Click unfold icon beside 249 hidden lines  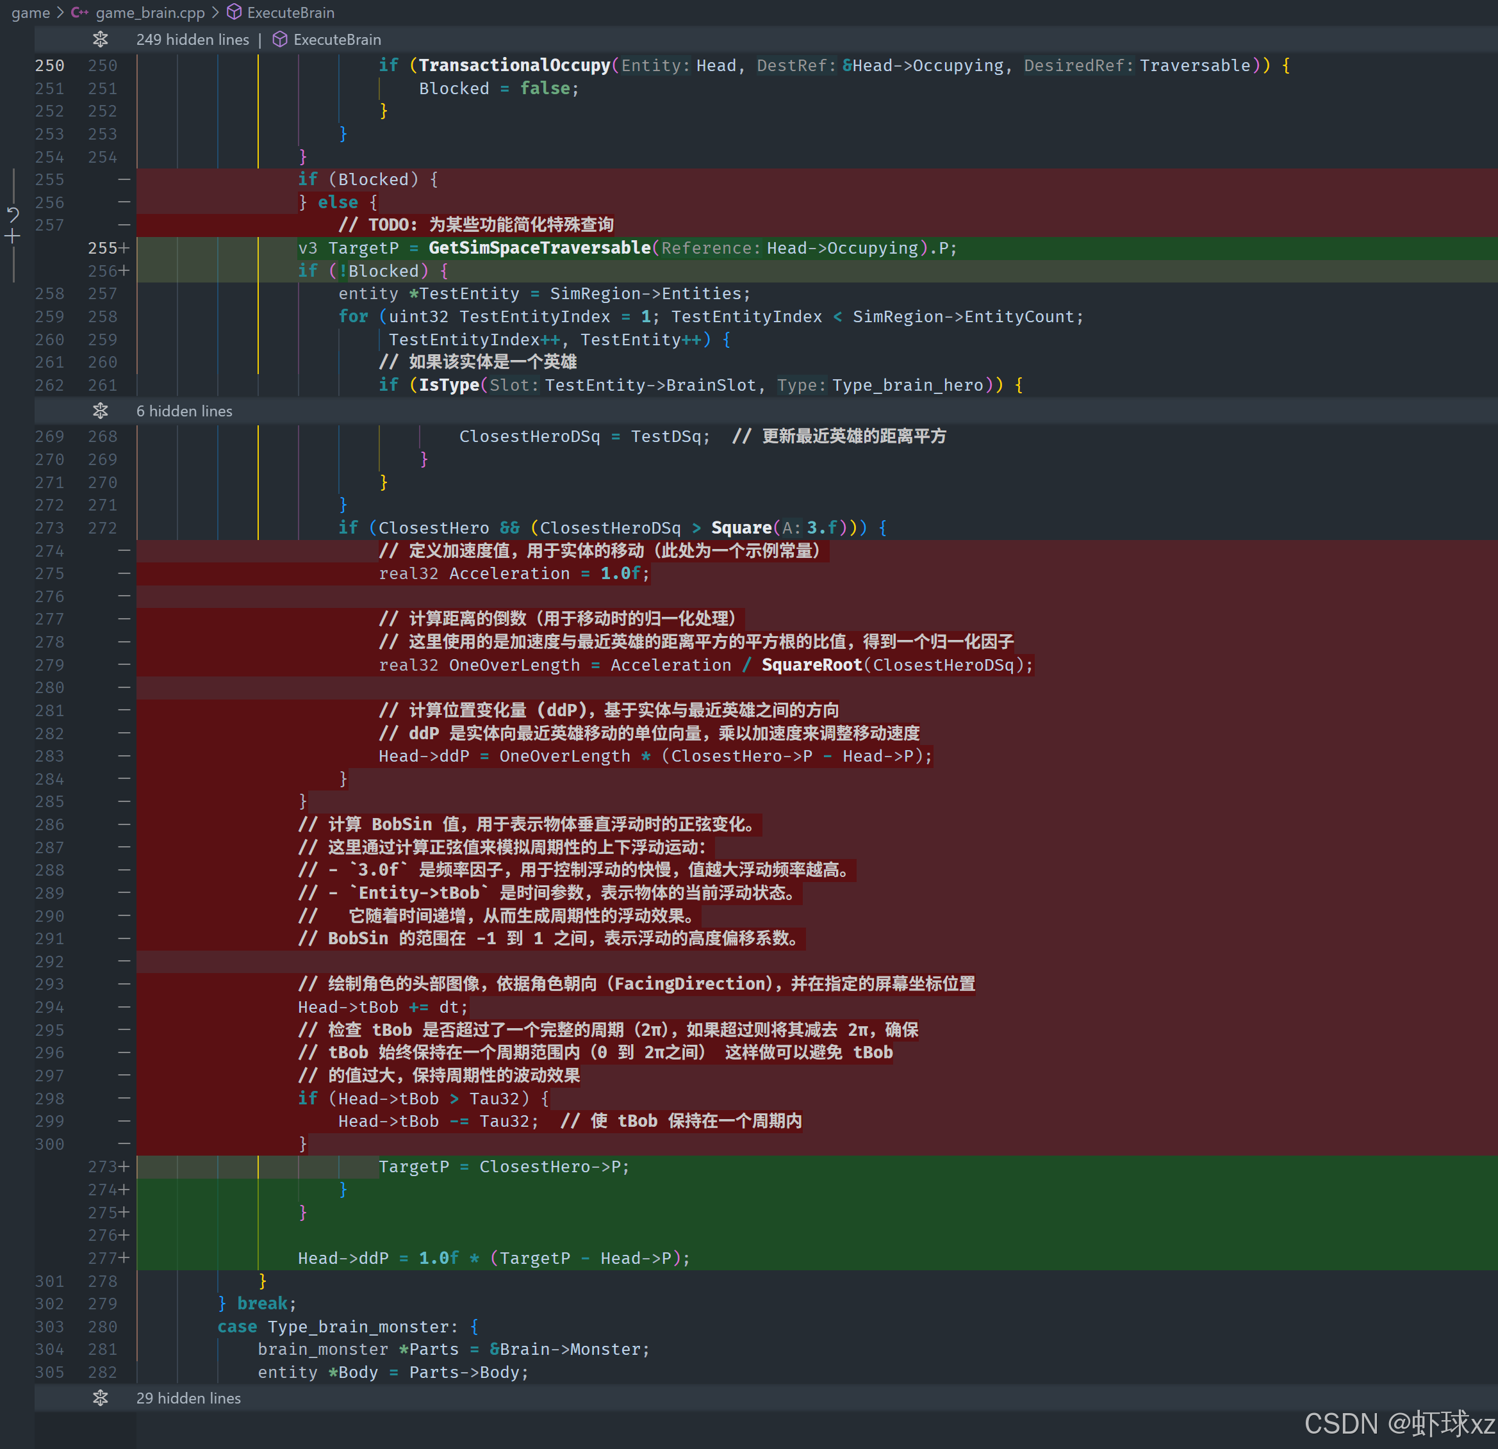pyautogui.click(x=100, y=40)
